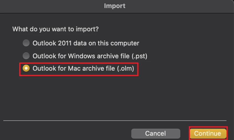Click the "Outlook for Windows archive file (.pst)" label
The height and width of the screenshot is (140, 234).
click(x=90, y=56)
